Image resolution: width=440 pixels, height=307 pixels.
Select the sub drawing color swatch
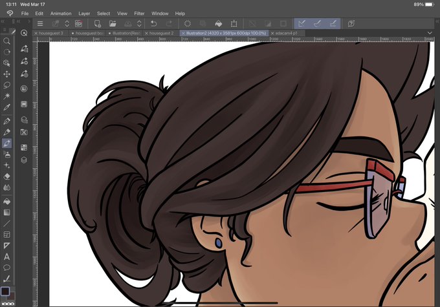click(11, 296)
